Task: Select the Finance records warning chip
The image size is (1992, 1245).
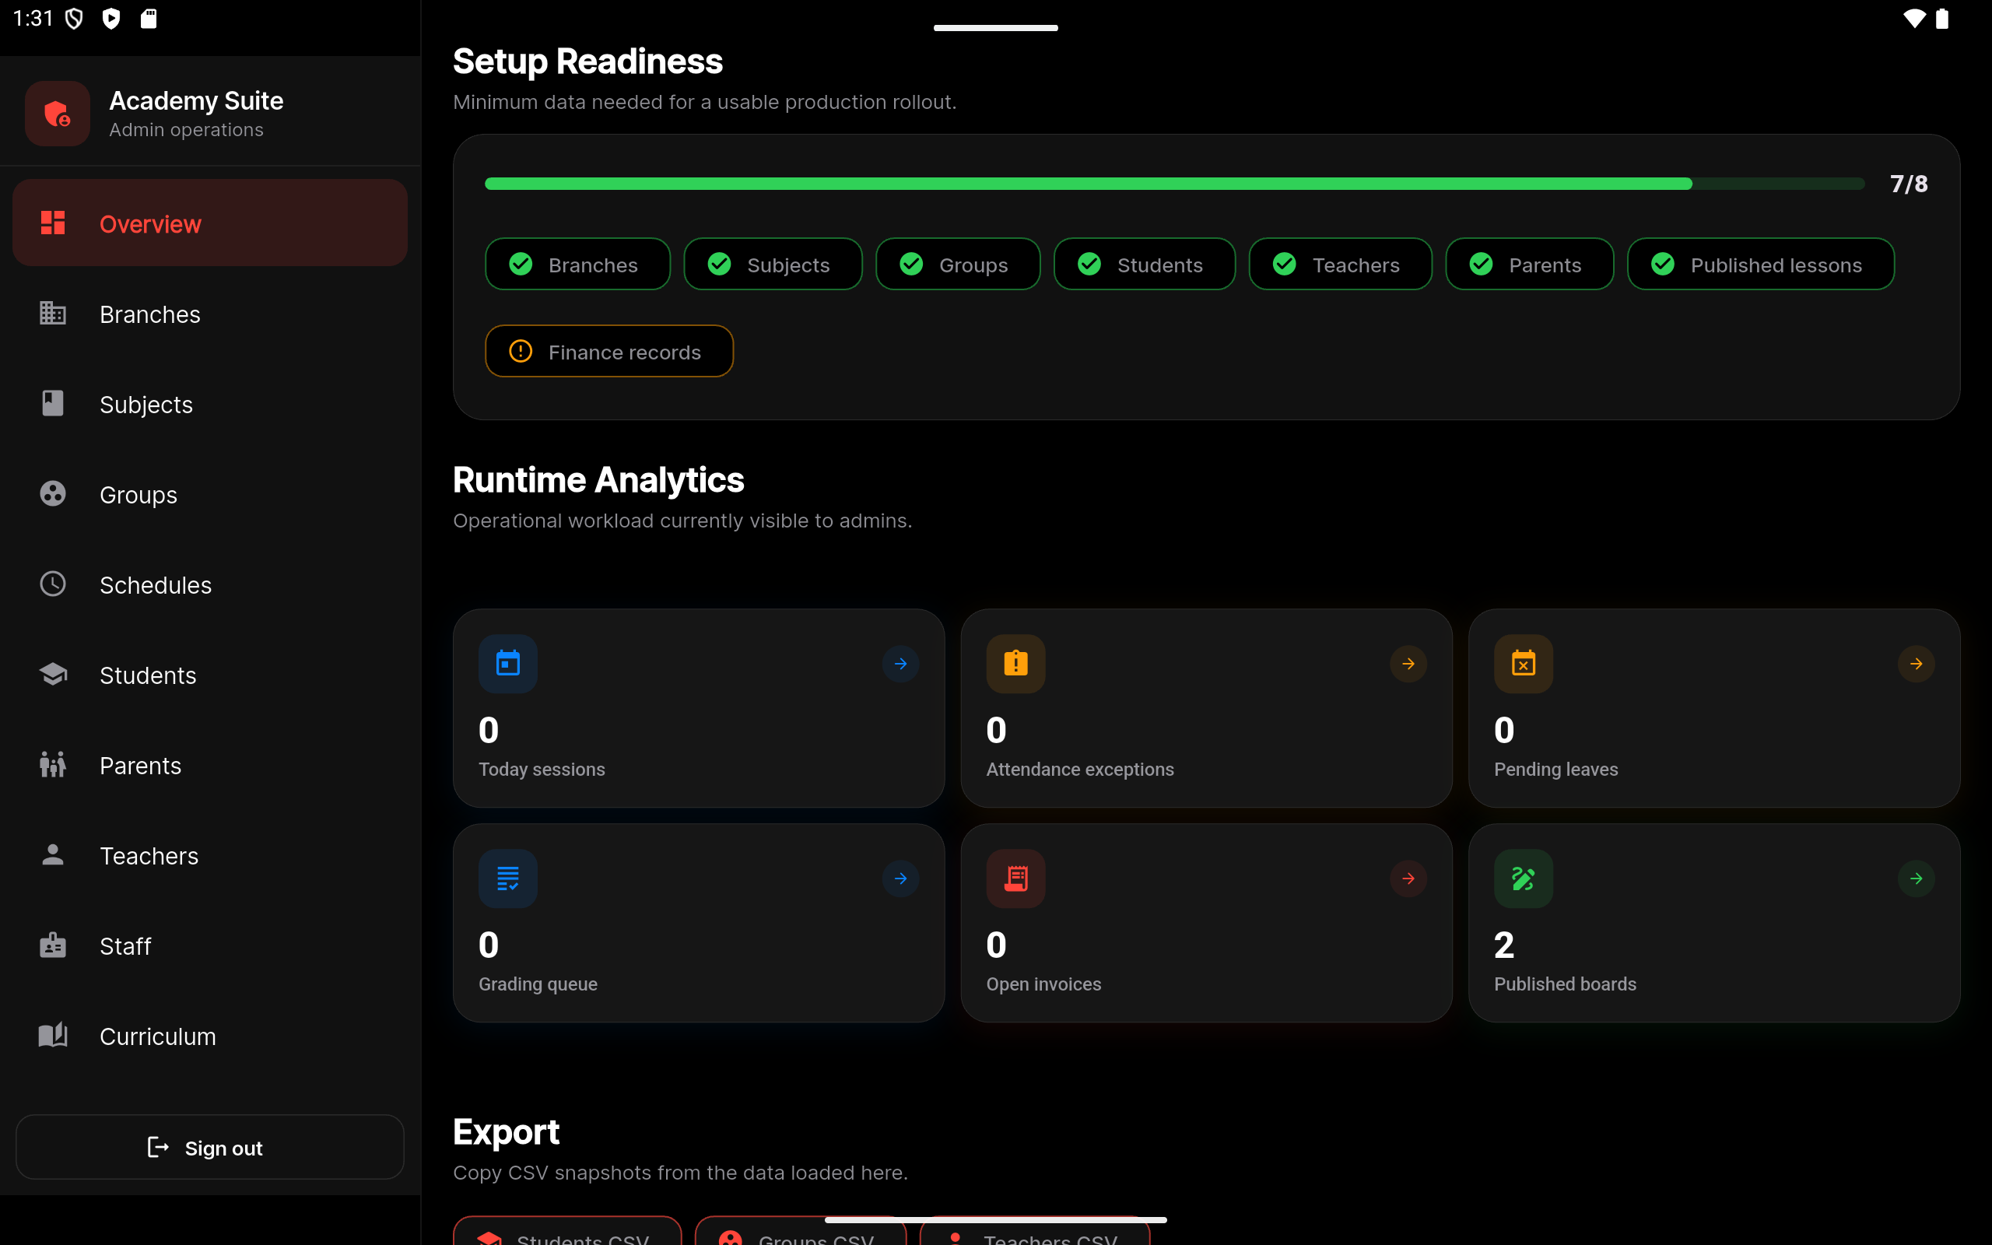Action: (x=609, y=352)
